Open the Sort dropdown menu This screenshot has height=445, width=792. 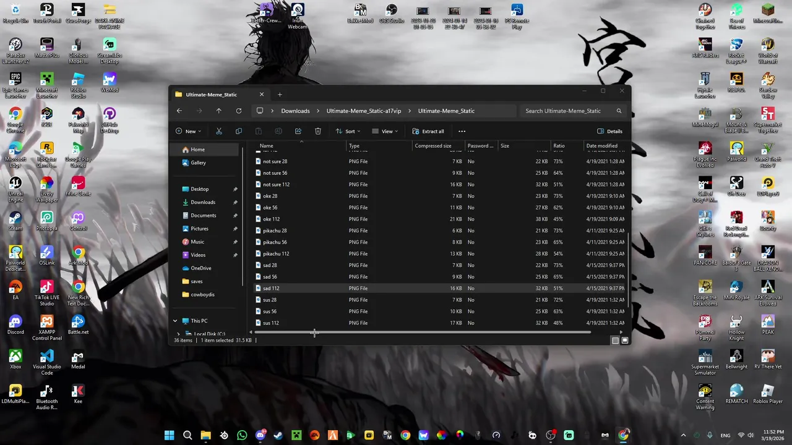coord(348,131)
